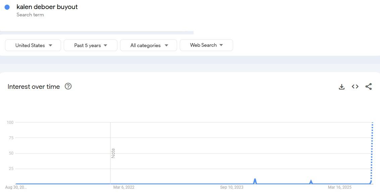The width and height of the screenshot is (380, 193).
Task: Expand the Past 5 years time range
Action: [x=91, y=45]
